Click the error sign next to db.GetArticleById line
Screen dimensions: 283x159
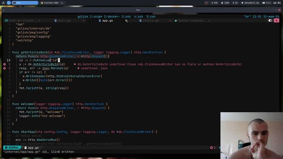(x=4, y=64)
